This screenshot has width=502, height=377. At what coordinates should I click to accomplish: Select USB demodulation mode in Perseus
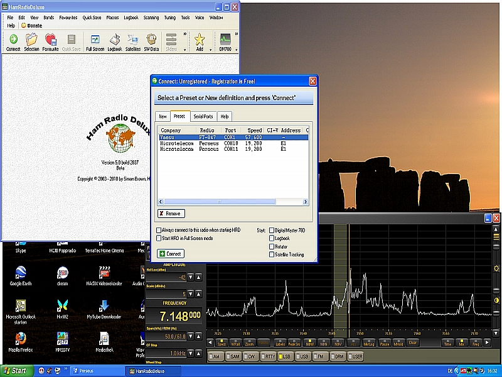(302, 356)
